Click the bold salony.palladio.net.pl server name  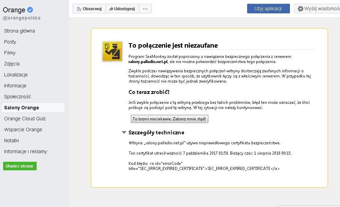pos(148,62)
